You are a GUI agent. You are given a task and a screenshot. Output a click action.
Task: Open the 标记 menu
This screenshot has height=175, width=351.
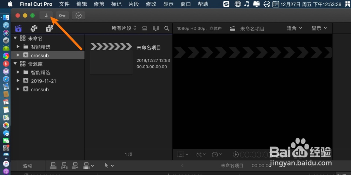tap(117, 4)
